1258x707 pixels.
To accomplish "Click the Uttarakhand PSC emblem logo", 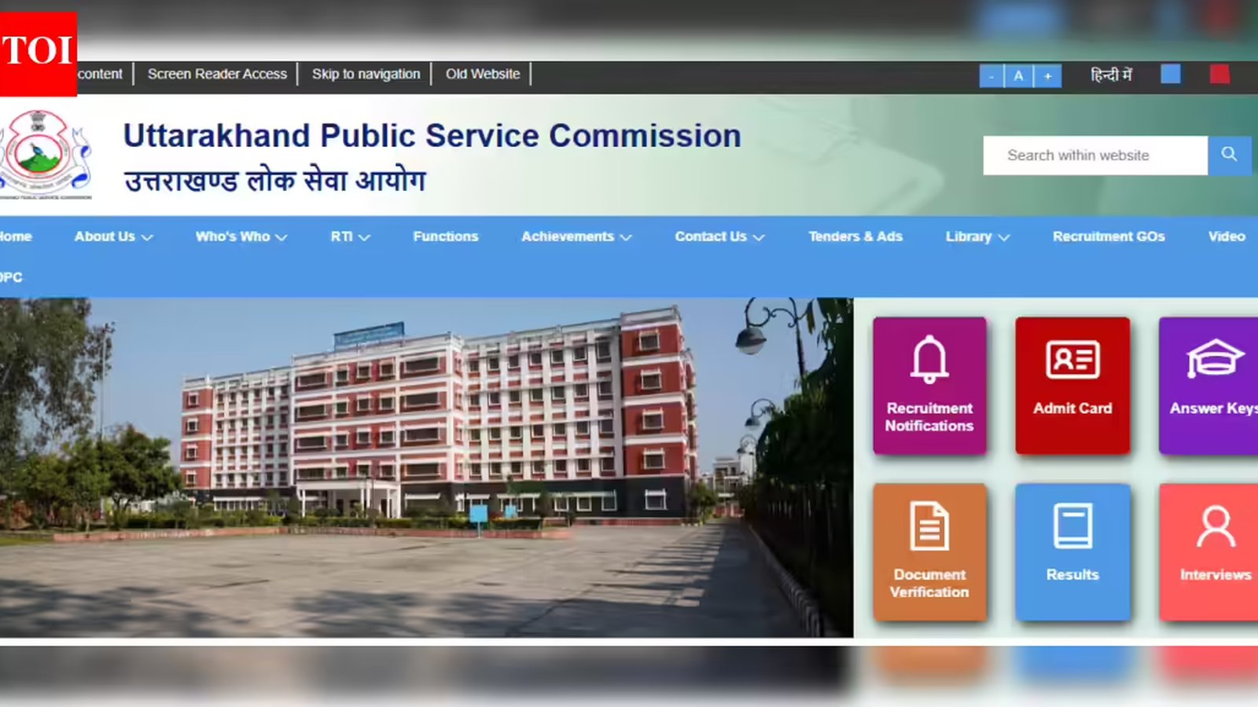I will point(45,154).
